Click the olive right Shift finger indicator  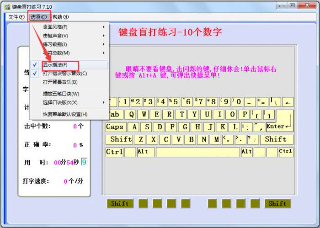click(x=277, y=203)
